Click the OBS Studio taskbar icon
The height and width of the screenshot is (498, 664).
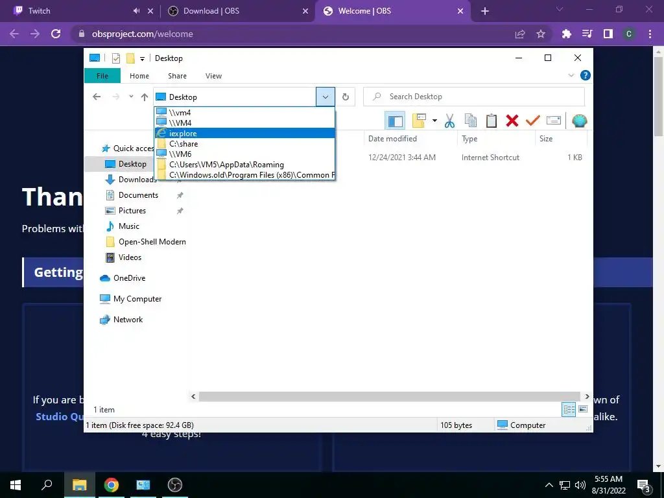174,485
